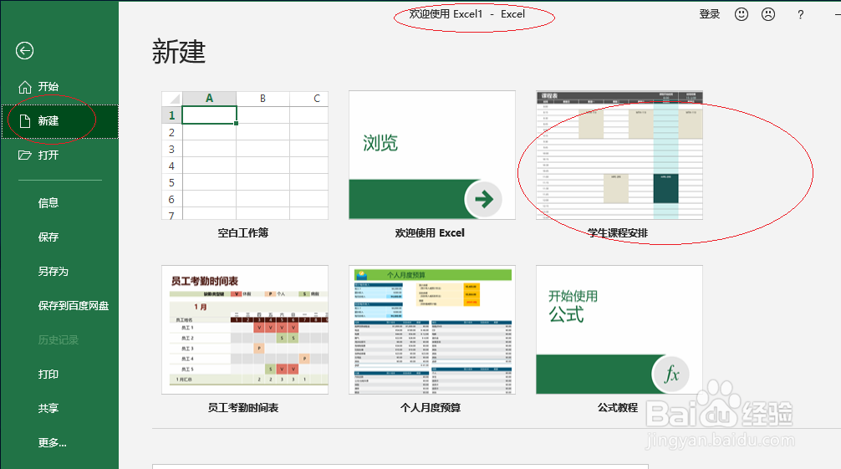Screen dimensions: 841x469
Task: Open the 学生课程安排 template thumbnail
Action: pyautogui.click(x=619, y=155)
